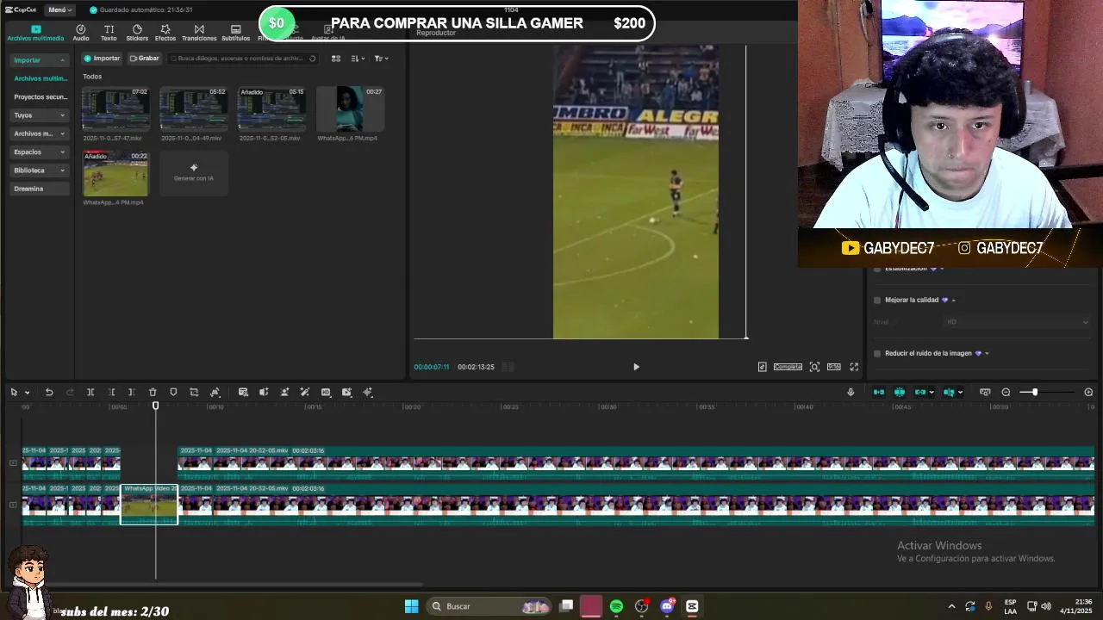Collapse the Importar section
The height and width of the screenshot is (620, 1103).
click(x=62, y=60)
